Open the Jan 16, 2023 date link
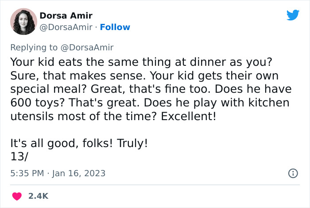The width and height of the screenshot is (310, 208). [78, 173]
